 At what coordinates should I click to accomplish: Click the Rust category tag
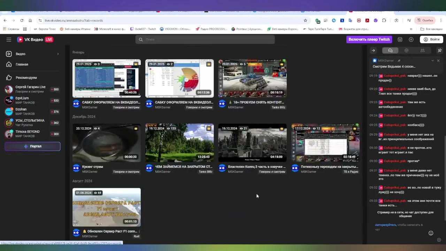[x=137, y=236]
